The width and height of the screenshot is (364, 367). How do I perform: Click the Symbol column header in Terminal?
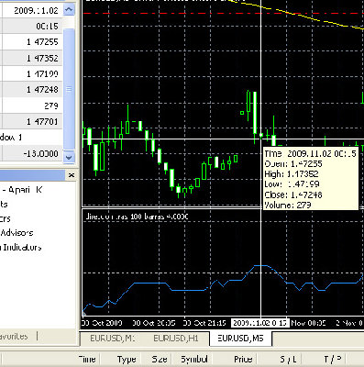(194, 359)
